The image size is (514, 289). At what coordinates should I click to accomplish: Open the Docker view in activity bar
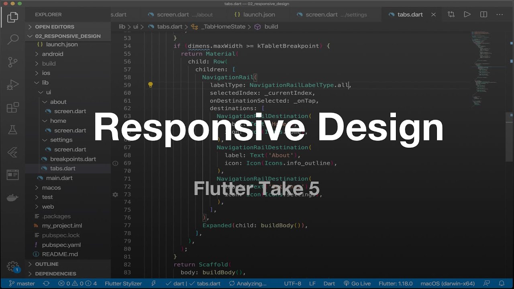13,197
